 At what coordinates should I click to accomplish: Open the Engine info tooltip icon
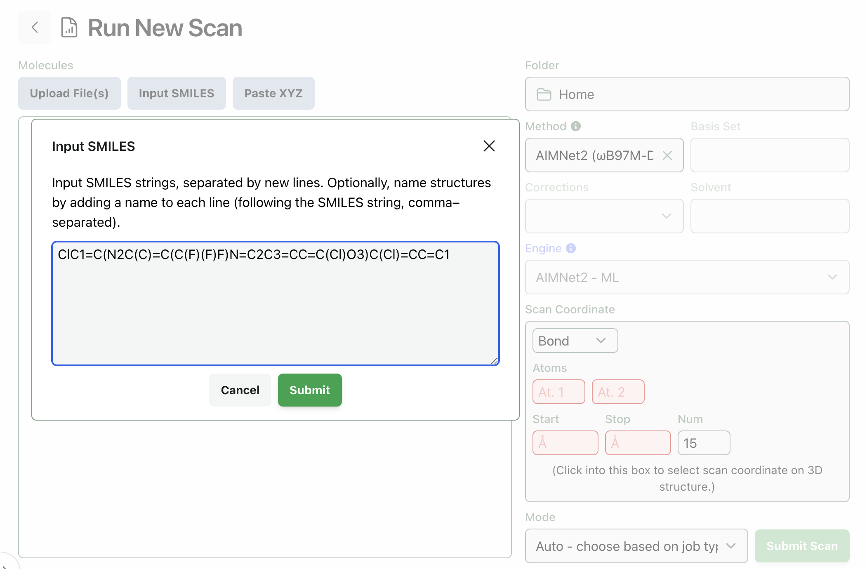click(x=571, y=248)
